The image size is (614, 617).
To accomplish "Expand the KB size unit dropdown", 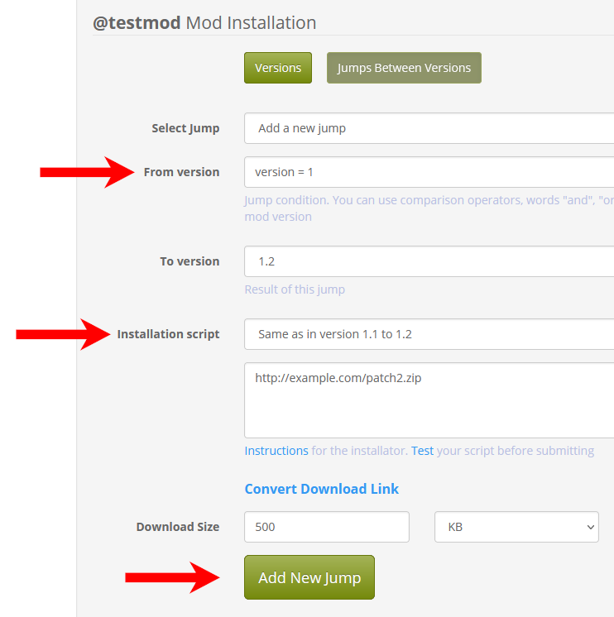I will (516, 527).
